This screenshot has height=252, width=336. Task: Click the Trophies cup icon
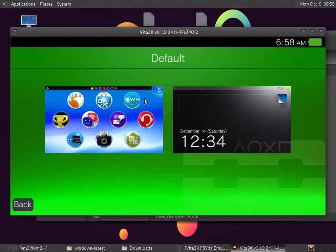[x=61, y=119]
